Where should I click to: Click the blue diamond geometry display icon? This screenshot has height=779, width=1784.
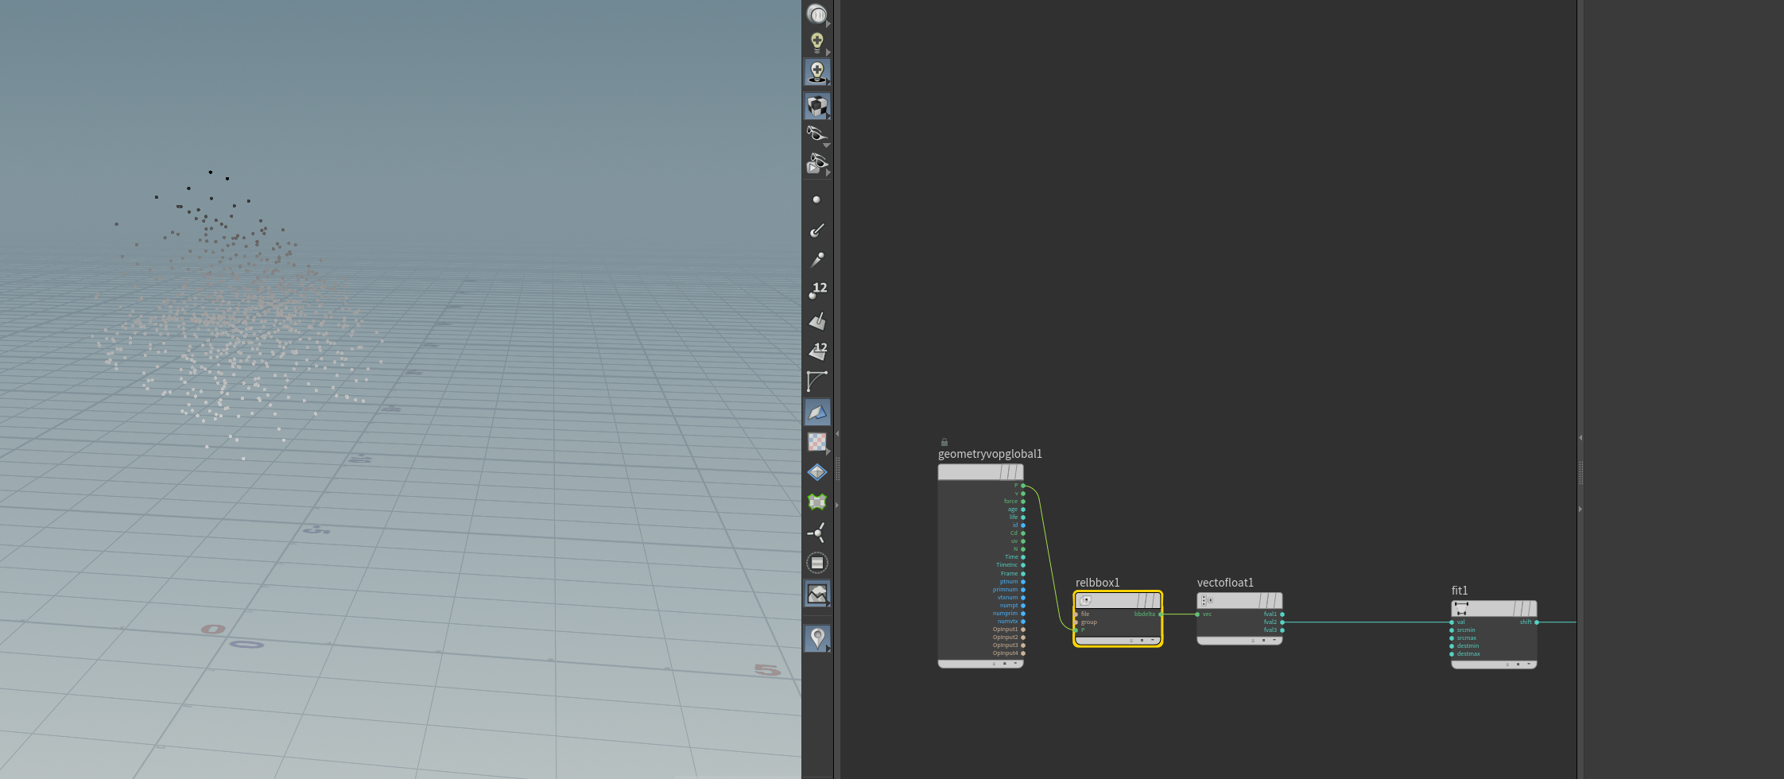817,472
